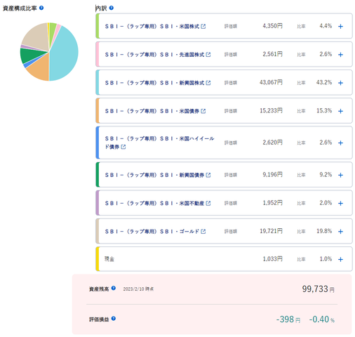The image size is (355, 337).
Task: Click the 資産構成比率 heading
Action: click(x=20, y=8)
